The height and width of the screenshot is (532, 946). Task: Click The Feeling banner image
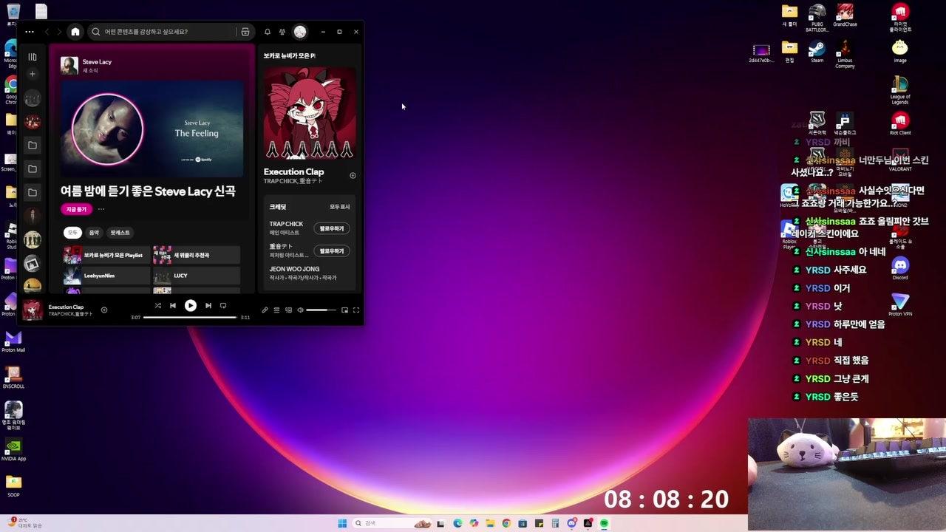(152, 129)
